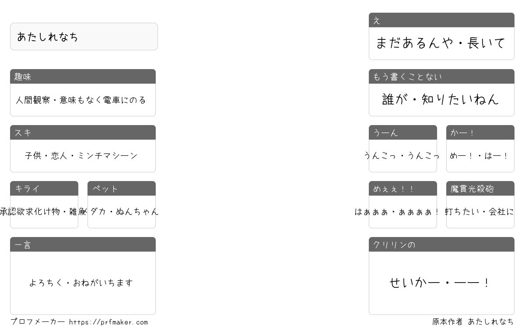Click the name field あたしれなち
Image resolution: width=525 pixels, height=328 pixels.
point(84,37)
